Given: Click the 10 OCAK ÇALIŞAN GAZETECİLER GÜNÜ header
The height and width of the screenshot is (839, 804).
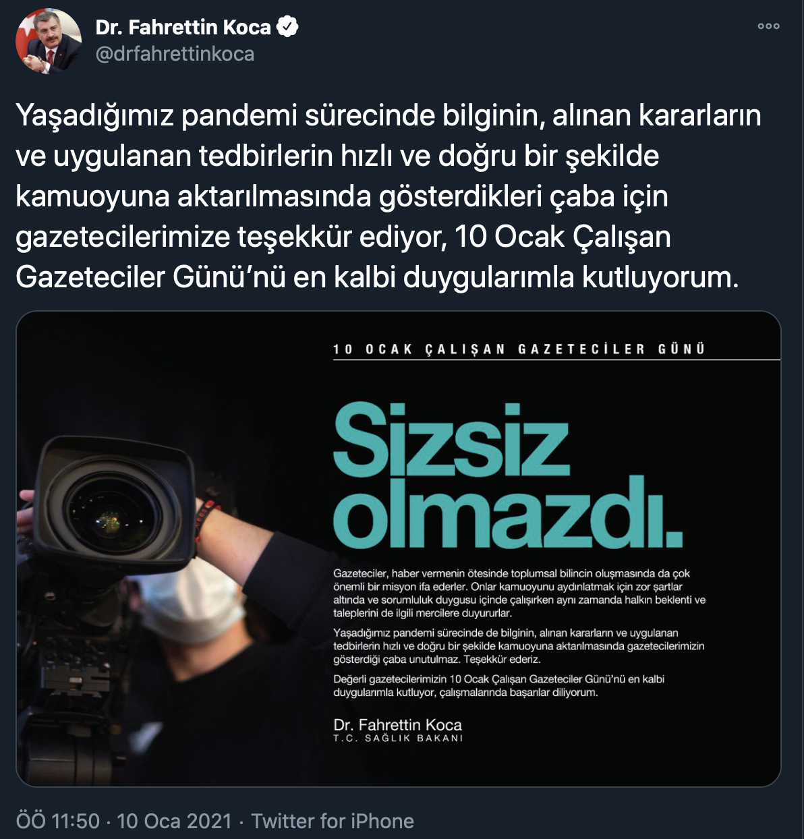Looking at the screenshot, I should pos(519,349).
